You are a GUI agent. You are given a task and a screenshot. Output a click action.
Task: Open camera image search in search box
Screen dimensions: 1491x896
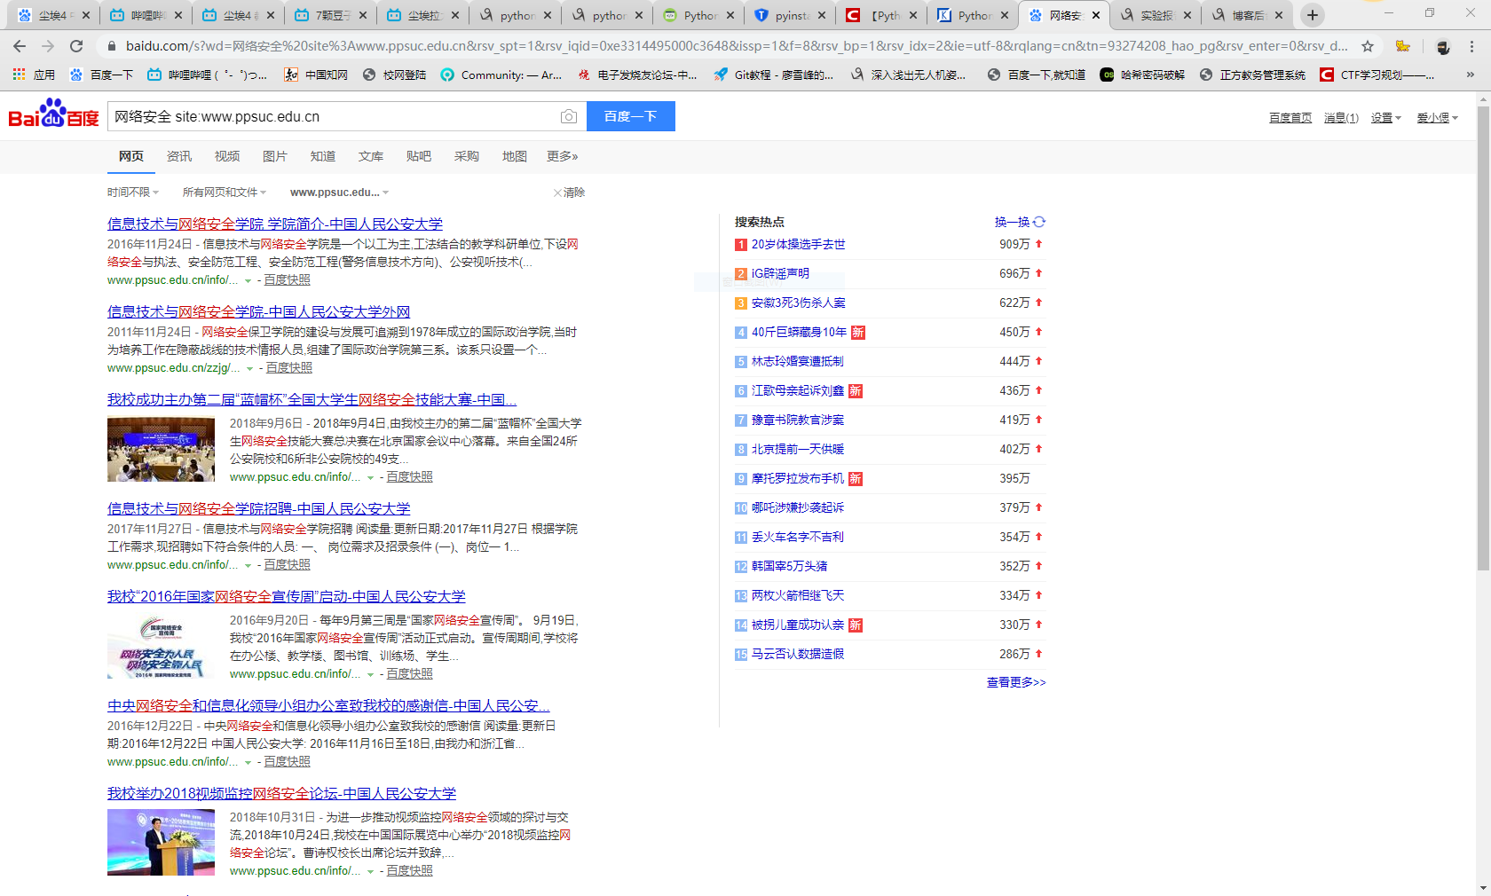pyautogui.click(x=569, y=116)
